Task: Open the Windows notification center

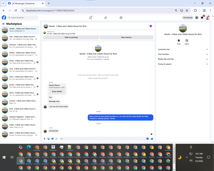Action: click(208, 157)
